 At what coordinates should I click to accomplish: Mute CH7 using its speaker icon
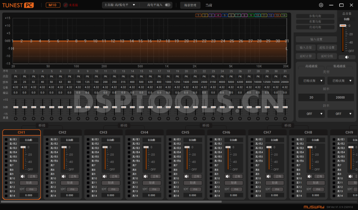268,176
